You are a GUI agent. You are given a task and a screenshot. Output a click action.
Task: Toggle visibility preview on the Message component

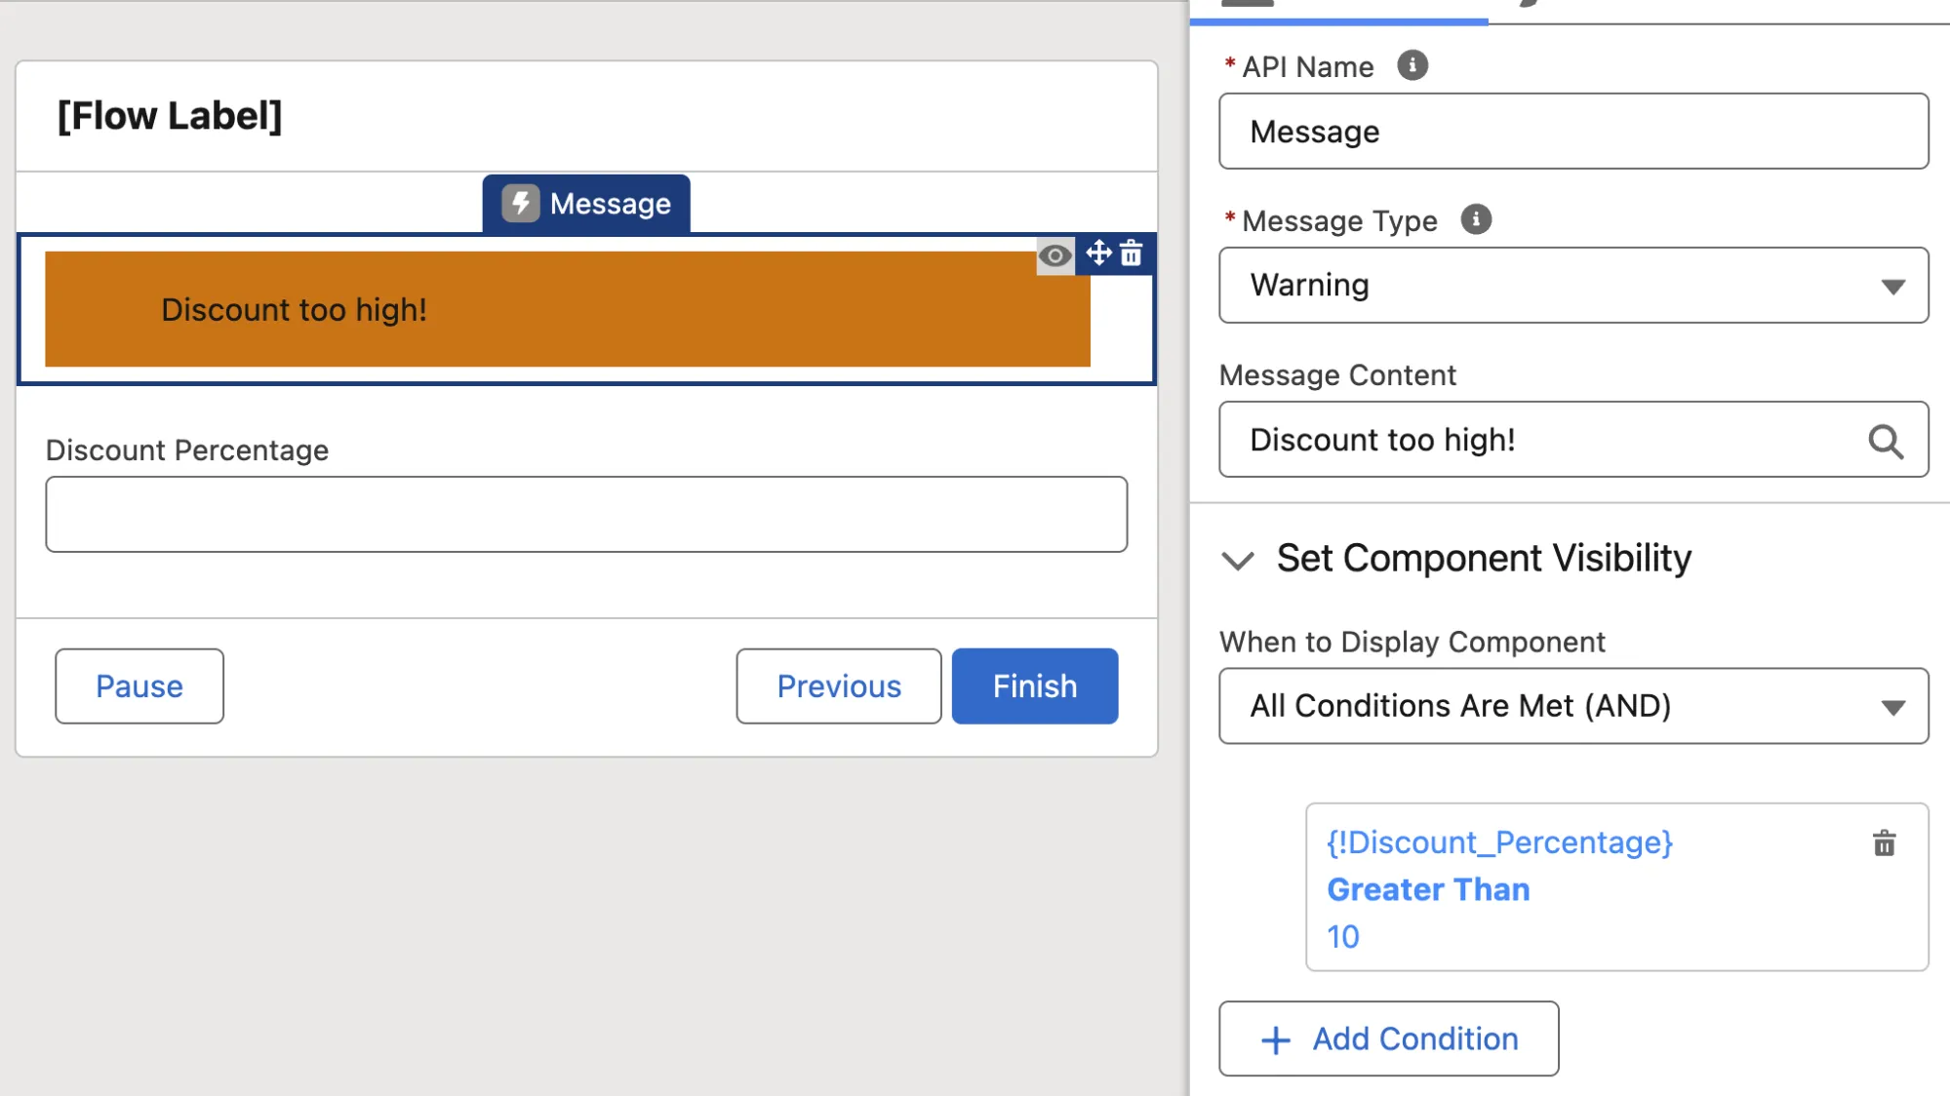(1055, 255)
